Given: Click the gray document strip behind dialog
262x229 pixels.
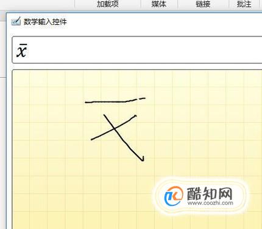Looking at the screenshot, I should pos(2,49).
